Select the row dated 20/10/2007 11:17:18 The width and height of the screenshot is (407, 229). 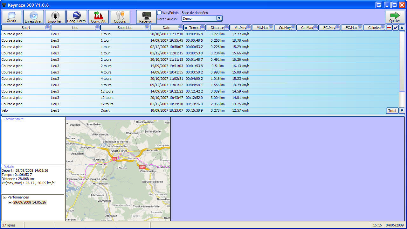tap(200, 34)
